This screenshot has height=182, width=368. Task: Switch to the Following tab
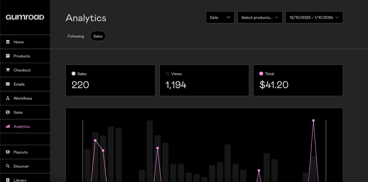pos(76,36)
